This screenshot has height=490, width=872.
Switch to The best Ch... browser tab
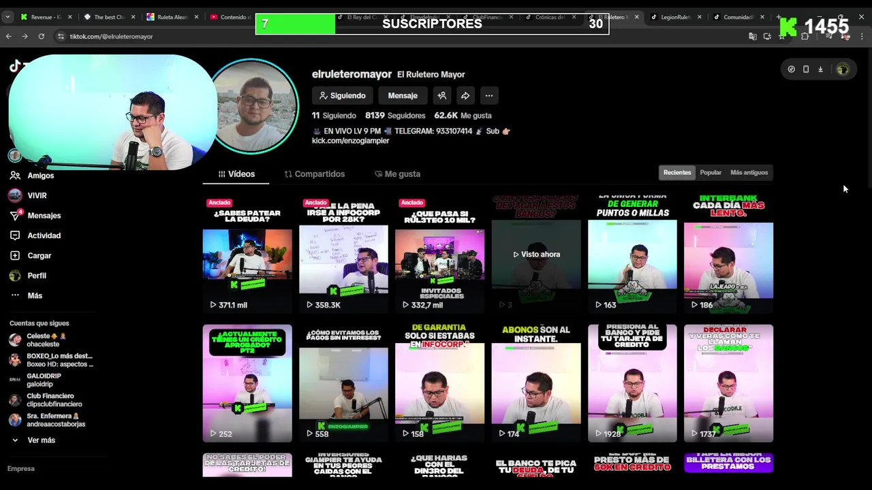point(108,17)
